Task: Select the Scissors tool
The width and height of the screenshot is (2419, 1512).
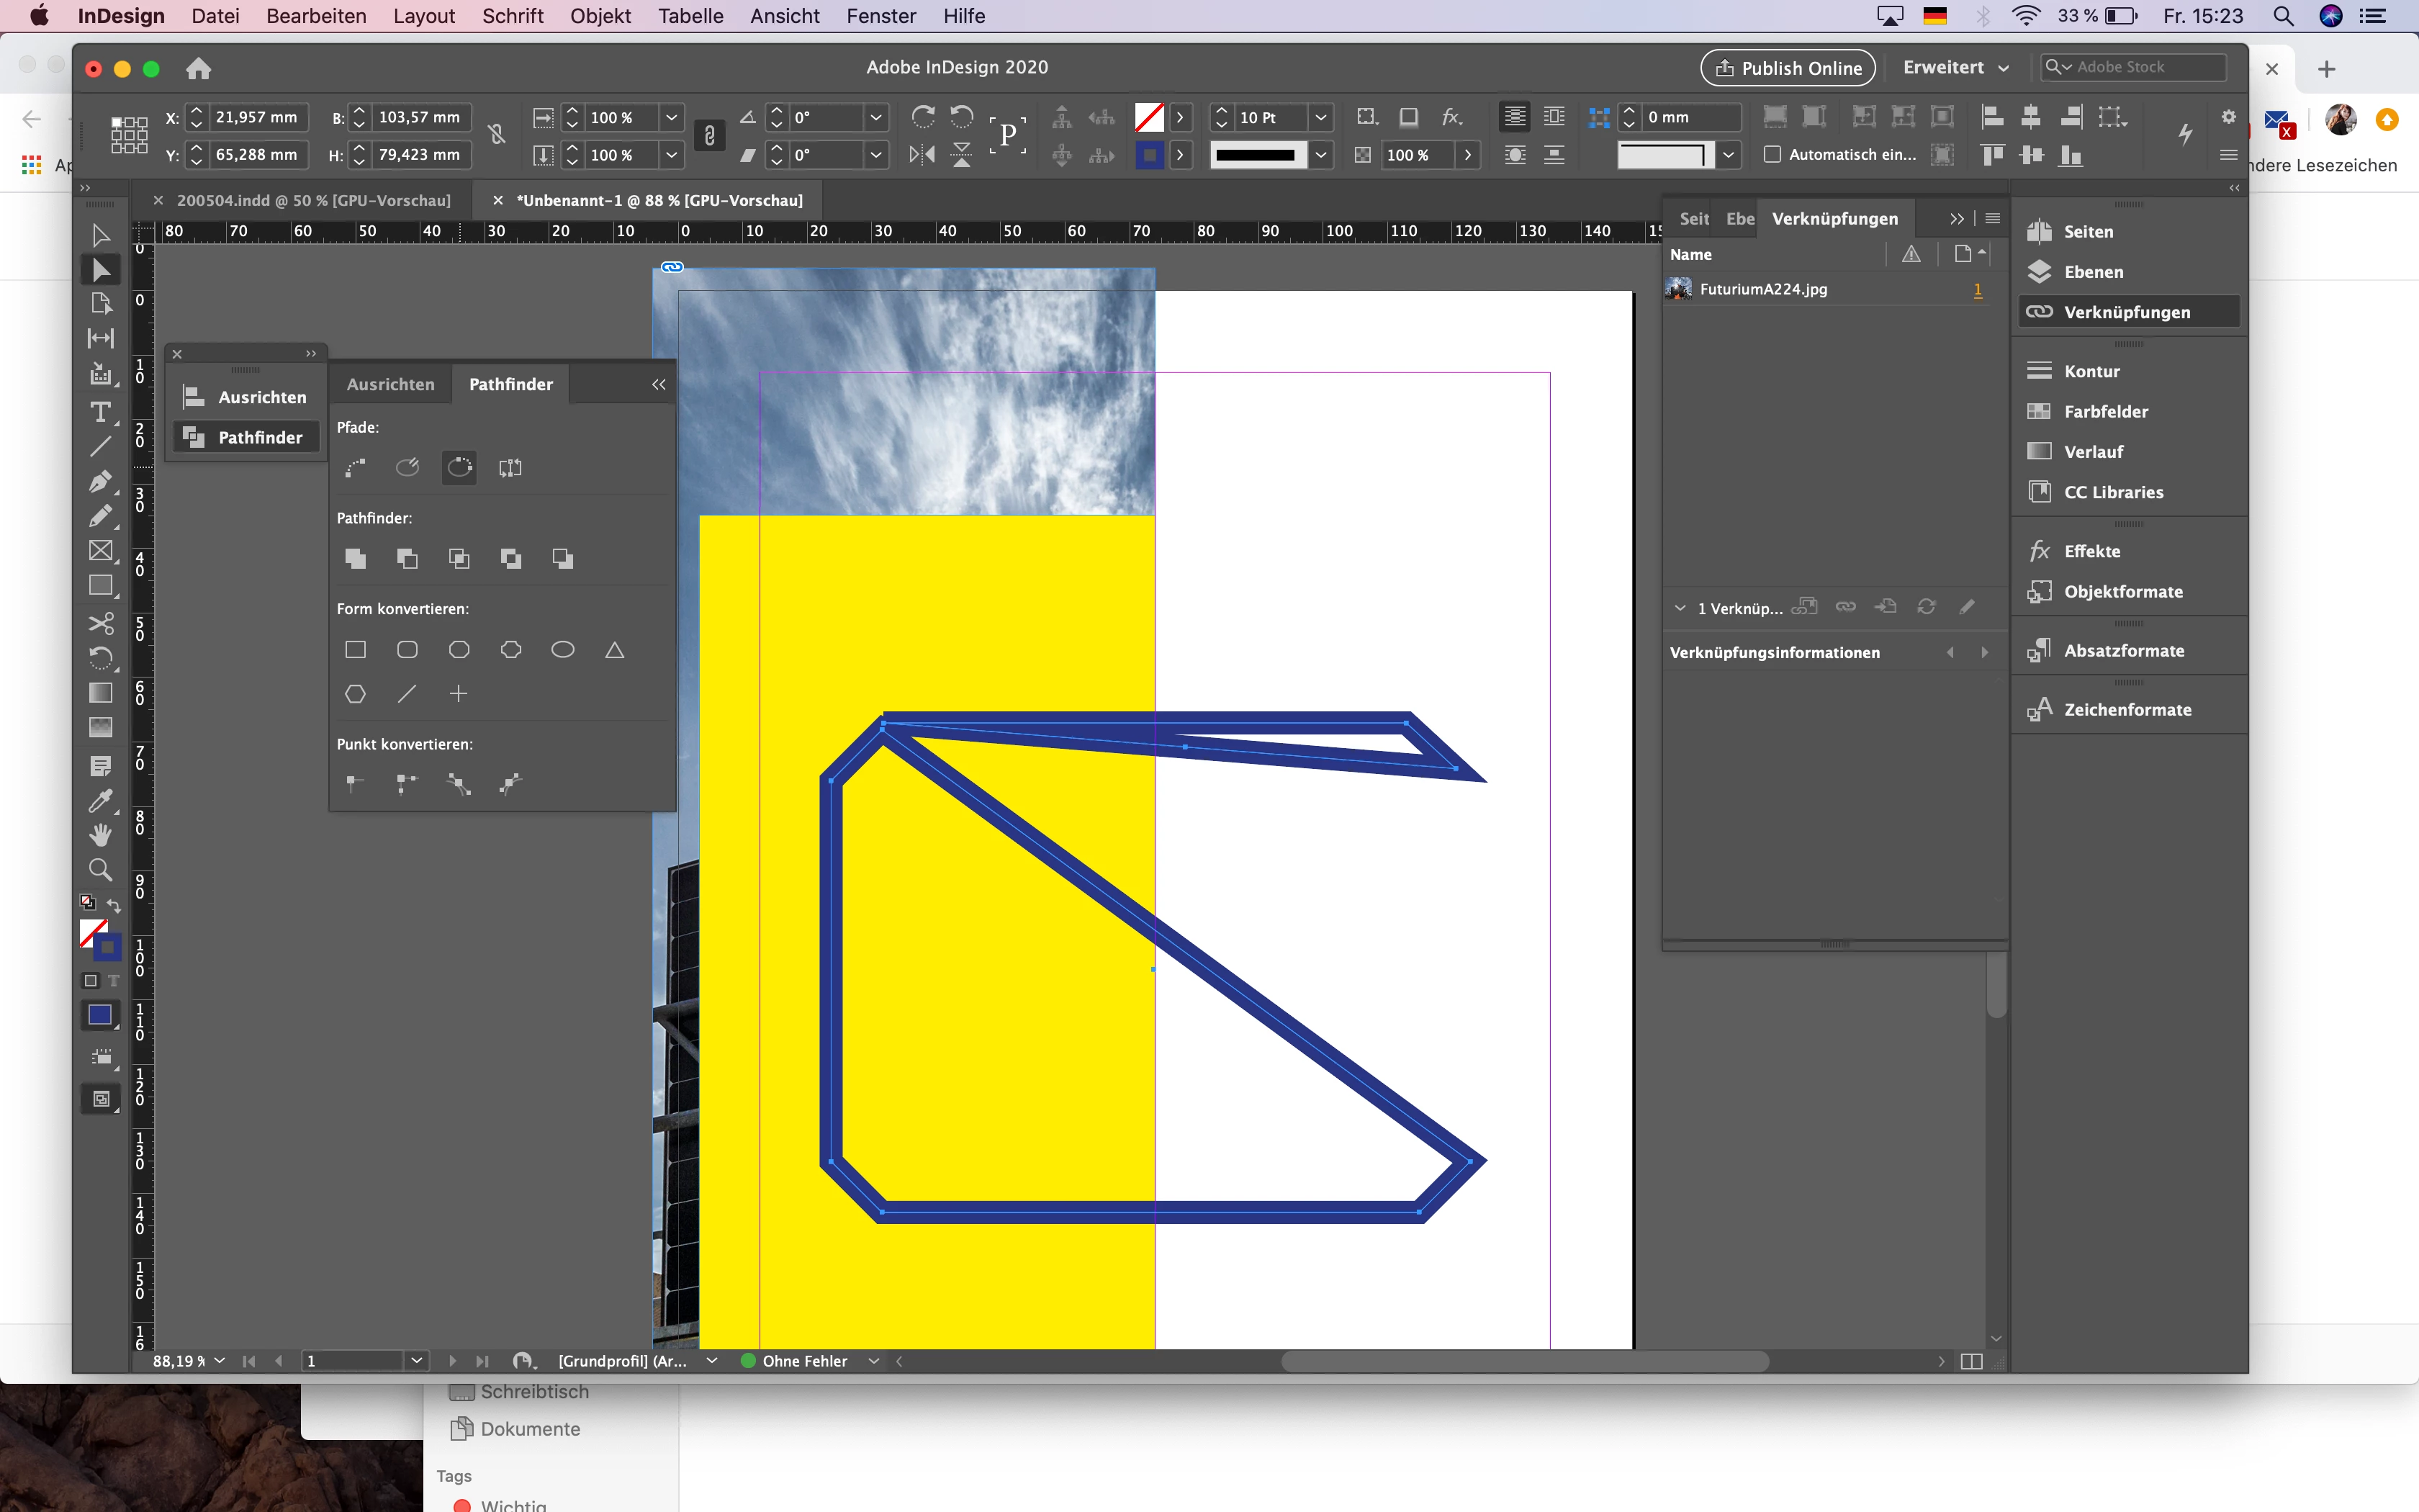Action: tap(100, 623)
